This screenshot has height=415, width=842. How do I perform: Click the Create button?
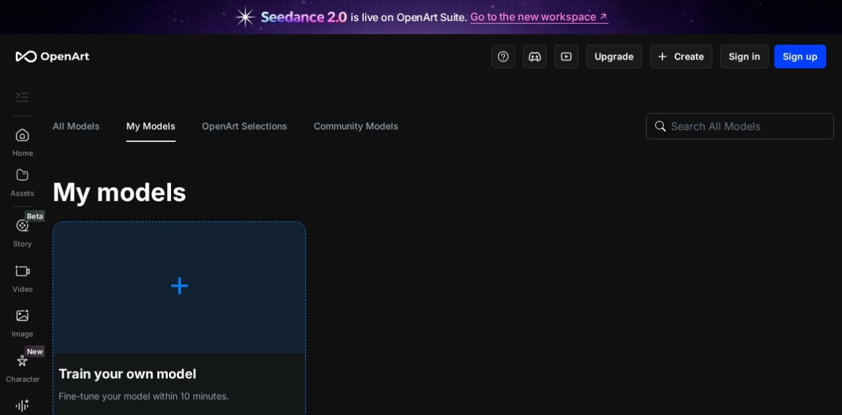point(681,57)
